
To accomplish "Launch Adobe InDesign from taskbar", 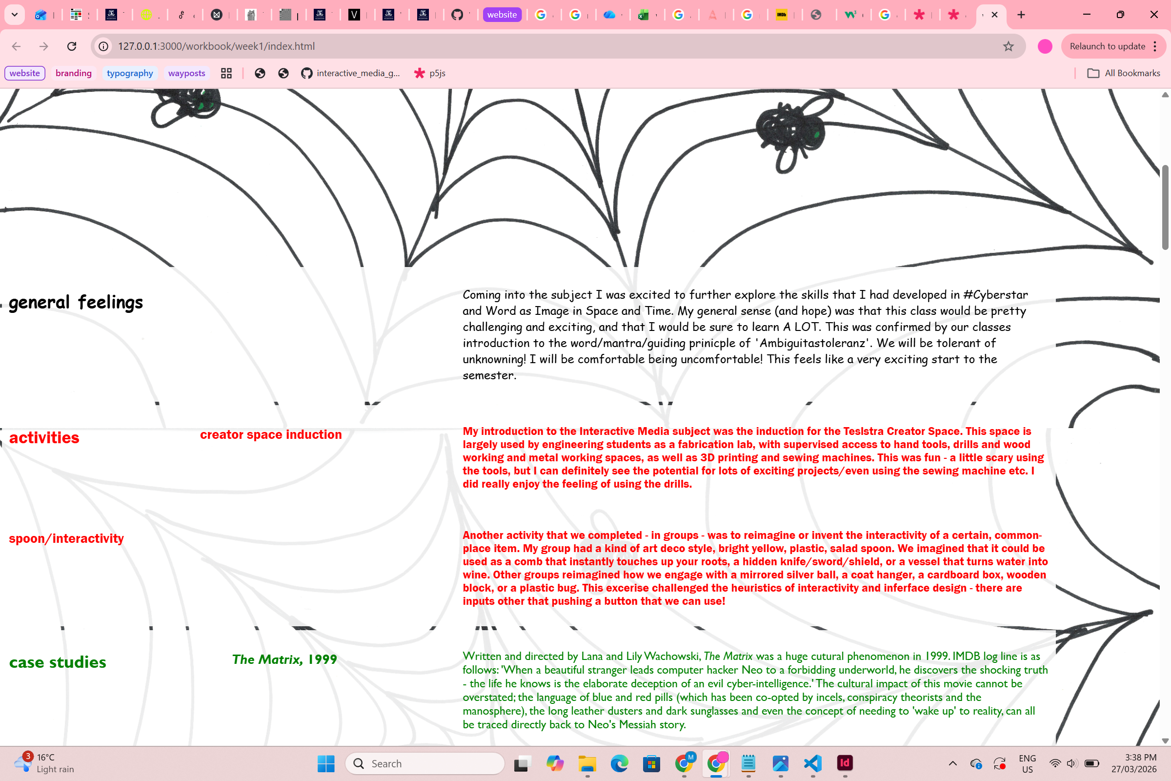I will pos(845,763).
